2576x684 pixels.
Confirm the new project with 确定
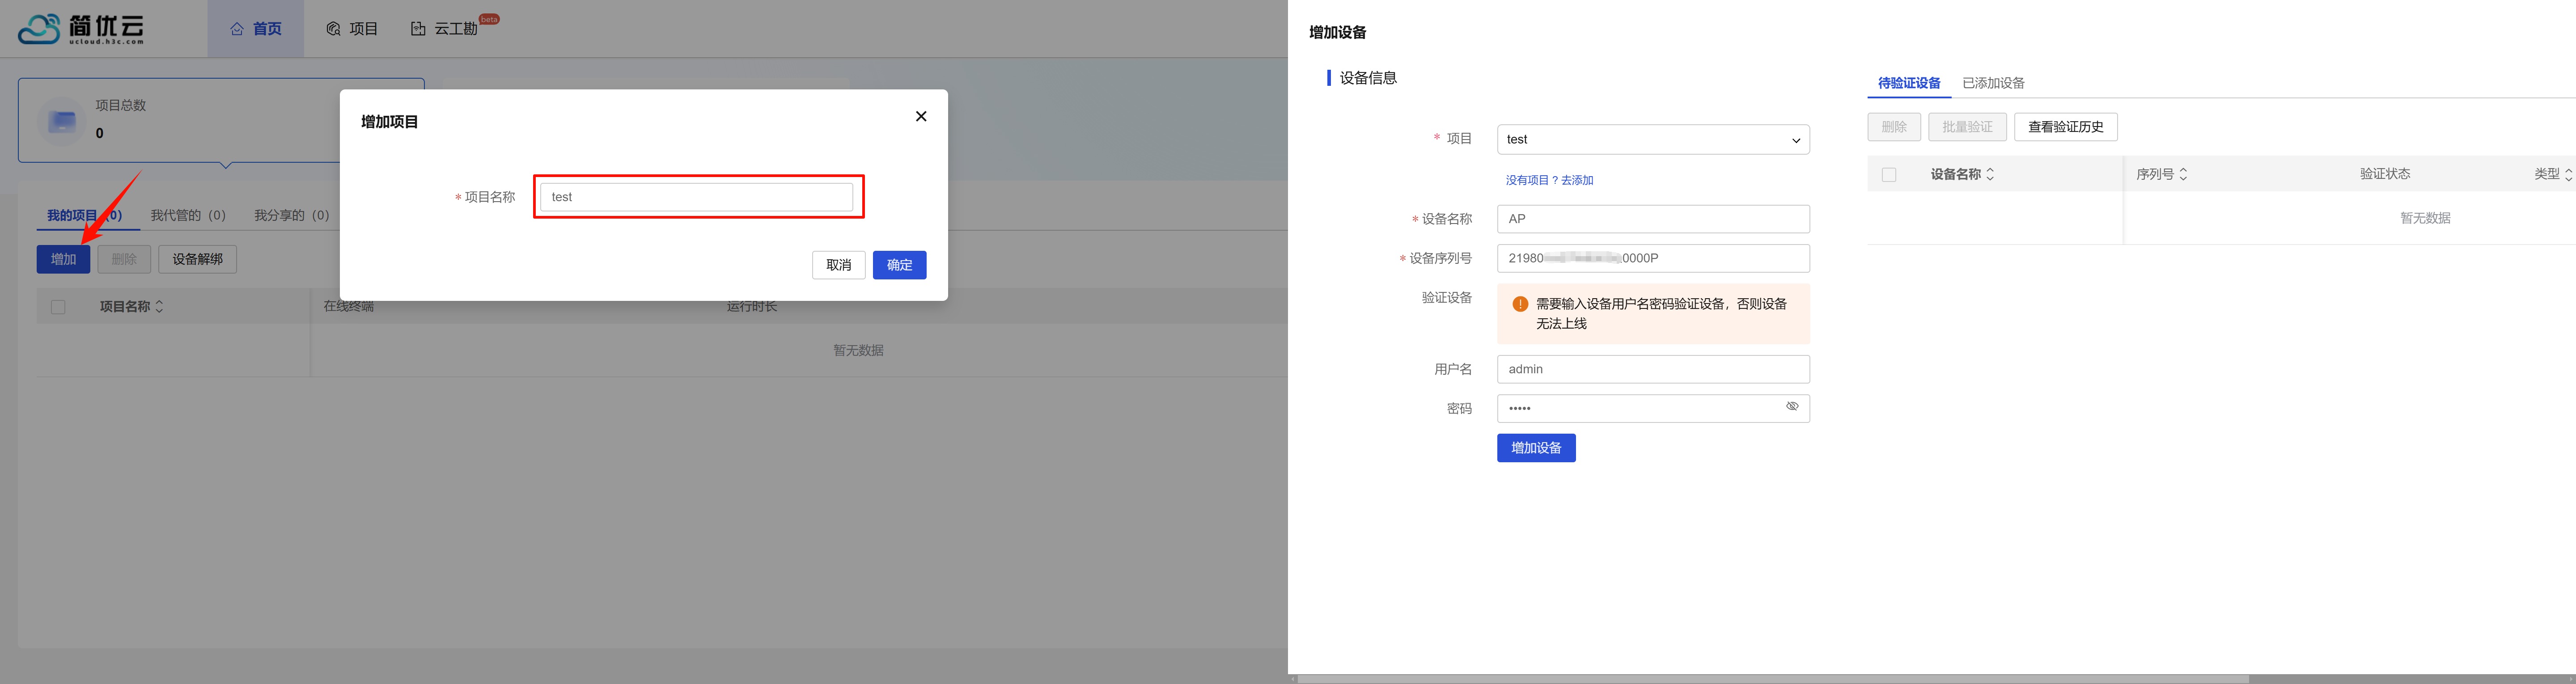tap(899, 265)
